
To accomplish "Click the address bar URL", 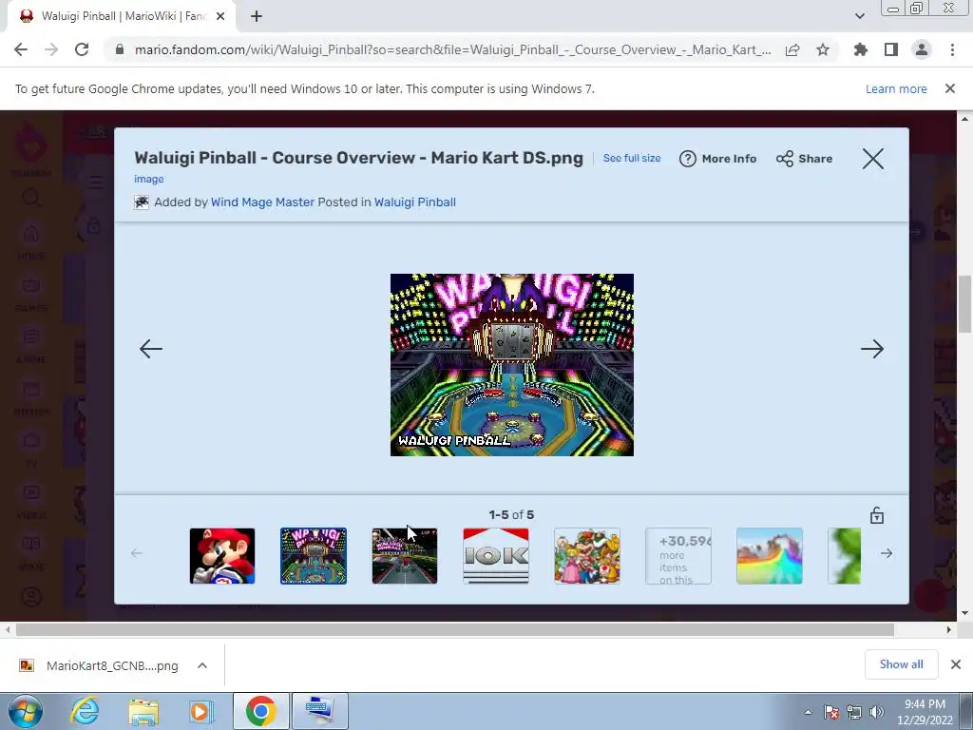I will pyautogui.click(x=452, y=49).
